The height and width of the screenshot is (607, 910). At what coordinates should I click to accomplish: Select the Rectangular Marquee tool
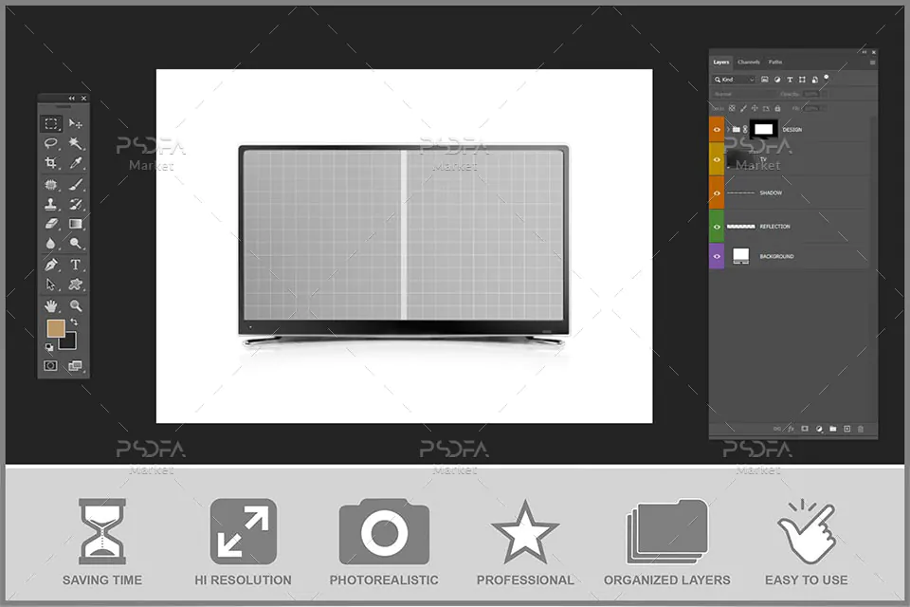[51, 123]
